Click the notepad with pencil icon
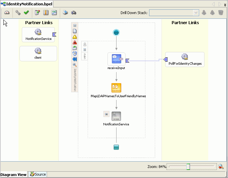228x178 pixels. pyautogui.click(x=37, y=13)
